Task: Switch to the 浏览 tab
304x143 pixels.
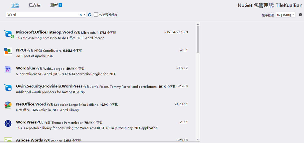Action: pyautogui.click(x=15, y=5)
